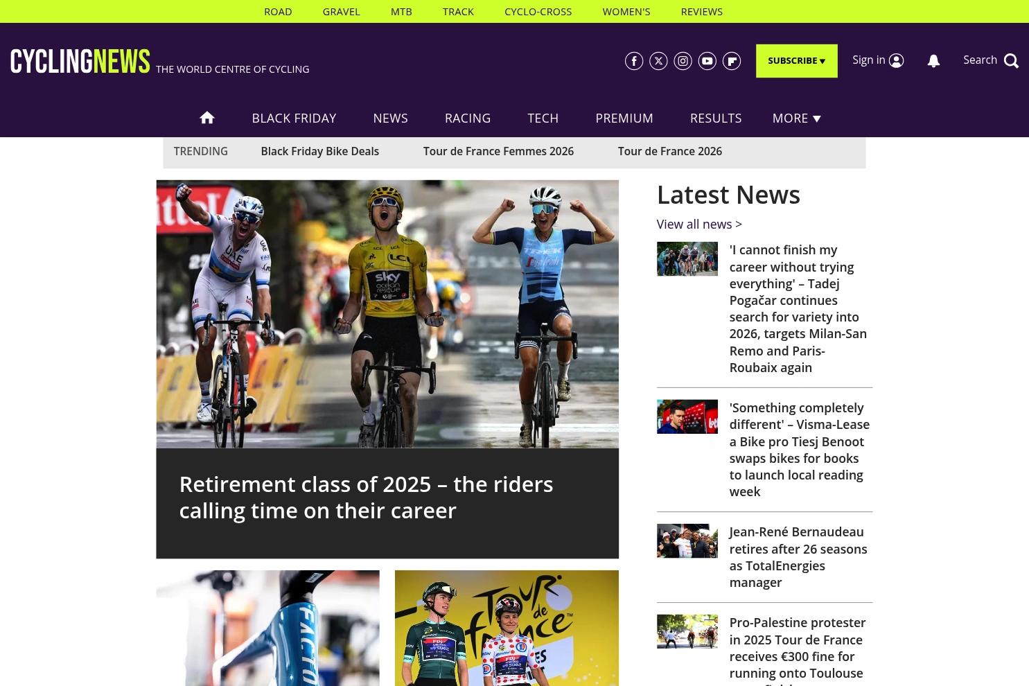Click the notifications bell icon
This screenshot has height=686, width=1029.
(933, 61)
